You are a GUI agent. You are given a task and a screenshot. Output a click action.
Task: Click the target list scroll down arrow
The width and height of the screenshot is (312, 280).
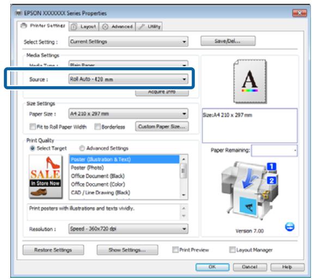tap(183, 195)
